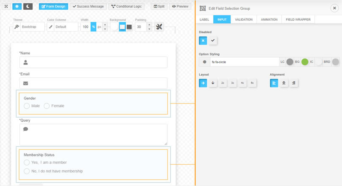Align options to the center

point(284,83)
